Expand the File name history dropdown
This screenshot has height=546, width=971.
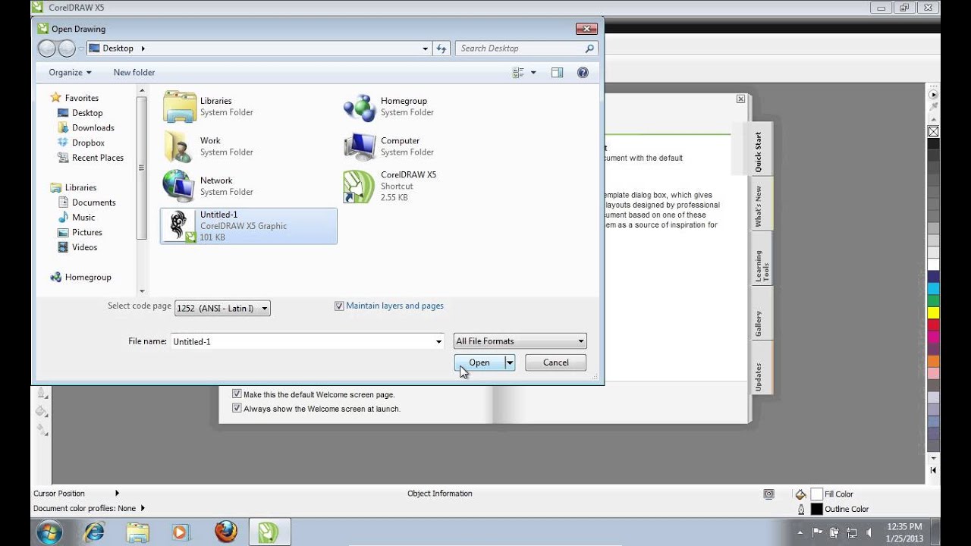click(438, 342)
